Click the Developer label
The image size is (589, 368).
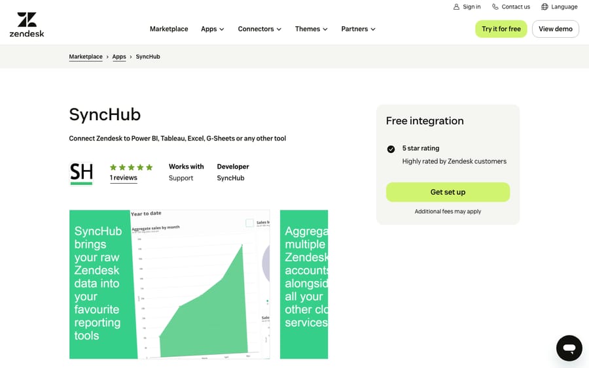coord(233,167)
